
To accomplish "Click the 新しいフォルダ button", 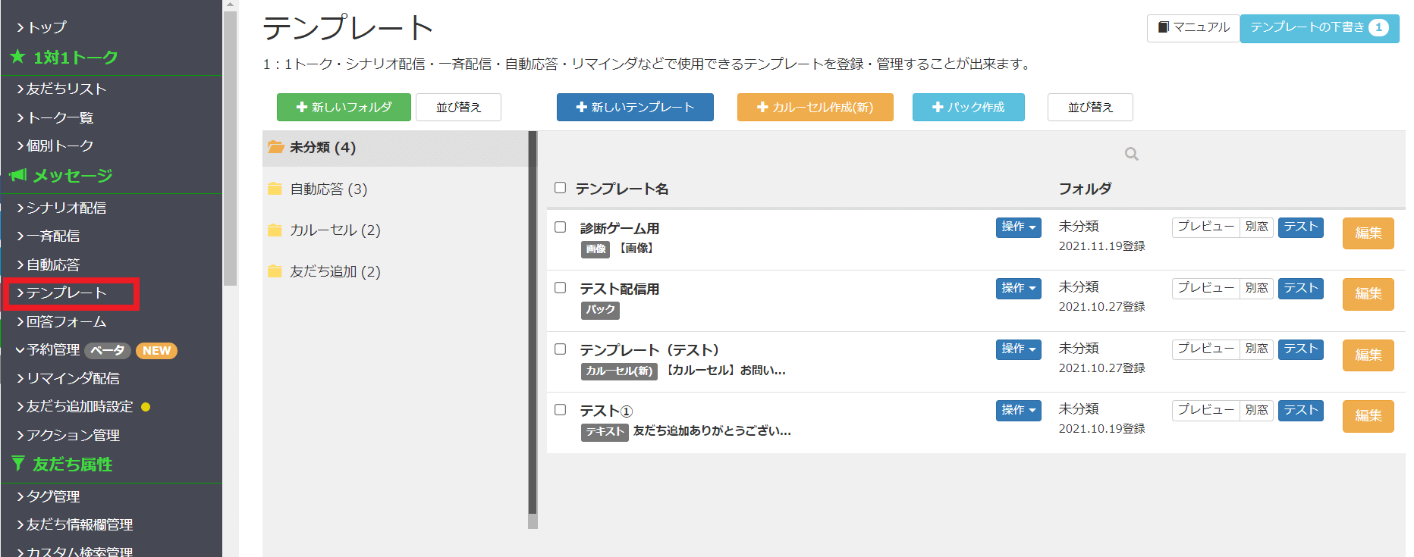I will [x=344, y=108].
